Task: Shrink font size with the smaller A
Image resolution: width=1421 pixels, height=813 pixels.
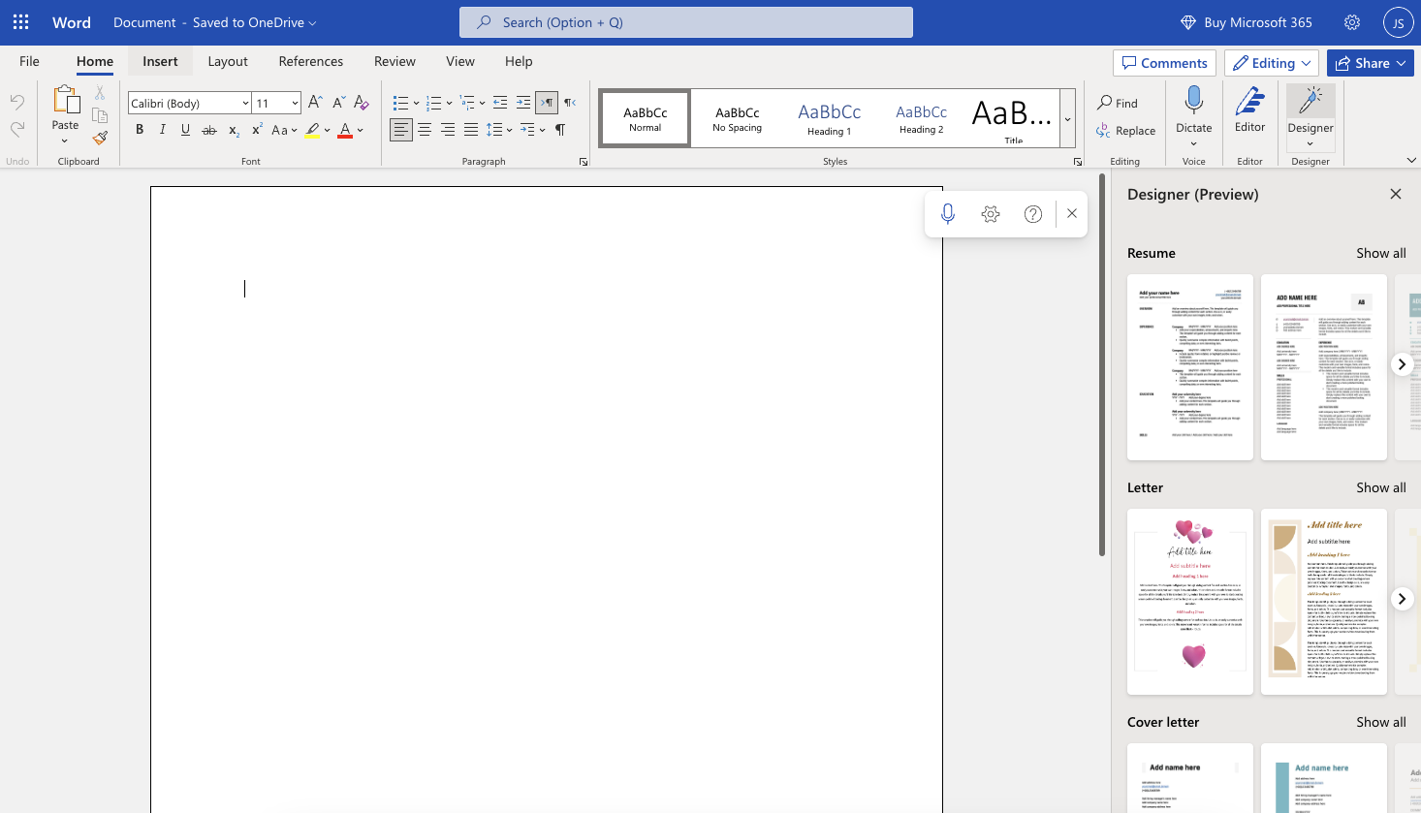Action: pyautogui.click(x=338, y=103)
